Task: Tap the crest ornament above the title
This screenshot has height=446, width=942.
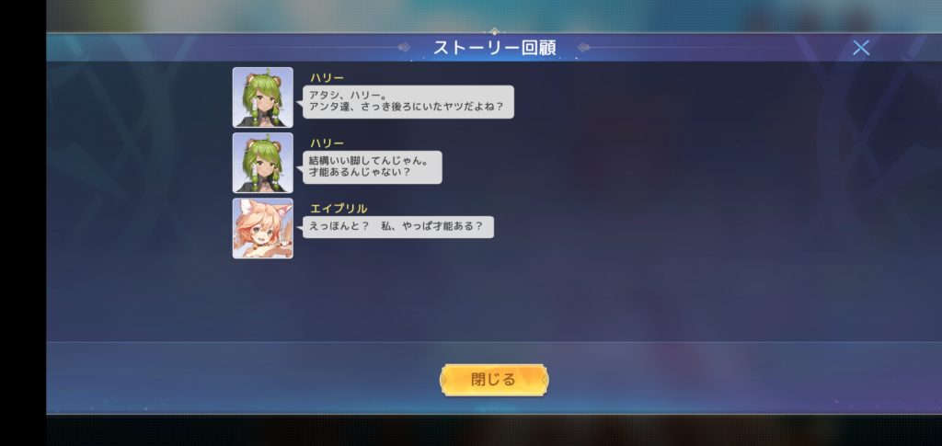Action: [x=494, y=31]
